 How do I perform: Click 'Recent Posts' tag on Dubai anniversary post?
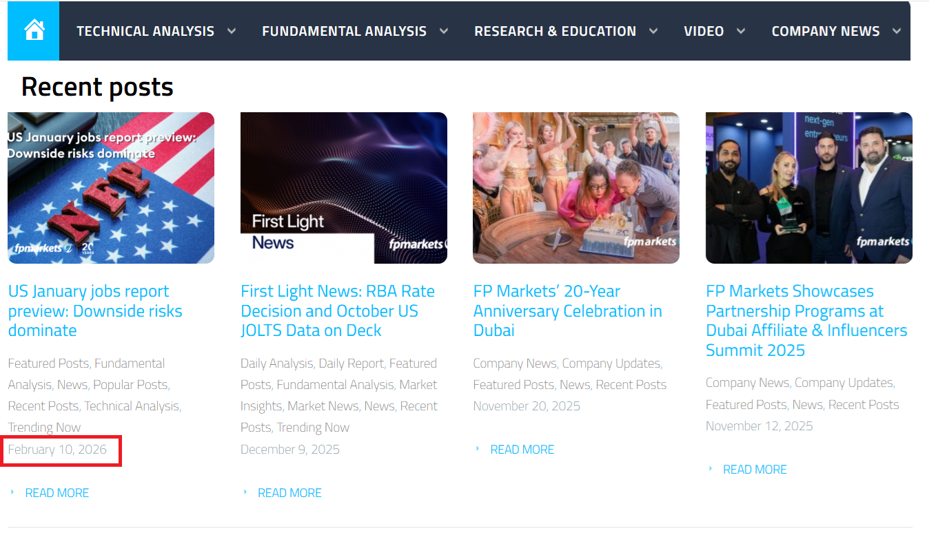[x=631, y=385]
